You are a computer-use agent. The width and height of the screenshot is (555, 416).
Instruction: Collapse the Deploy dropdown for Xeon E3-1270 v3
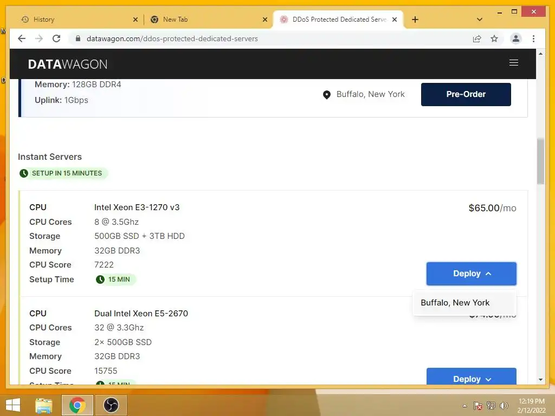pyautogui.click(x=471, y=274)
